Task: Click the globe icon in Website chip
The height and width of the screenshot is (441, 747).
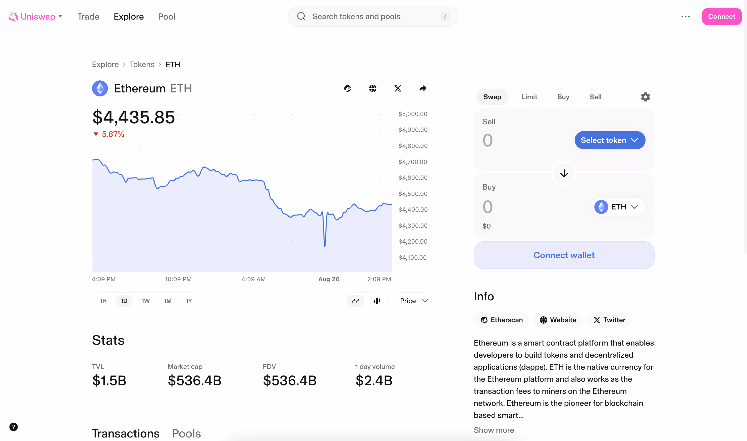Action: [x=543, y=320]
